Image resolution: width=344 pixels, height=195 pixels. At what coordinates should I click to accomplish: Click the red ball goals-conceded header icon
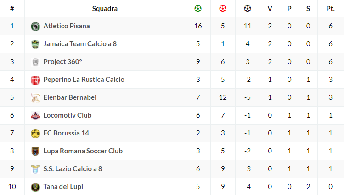223,8
